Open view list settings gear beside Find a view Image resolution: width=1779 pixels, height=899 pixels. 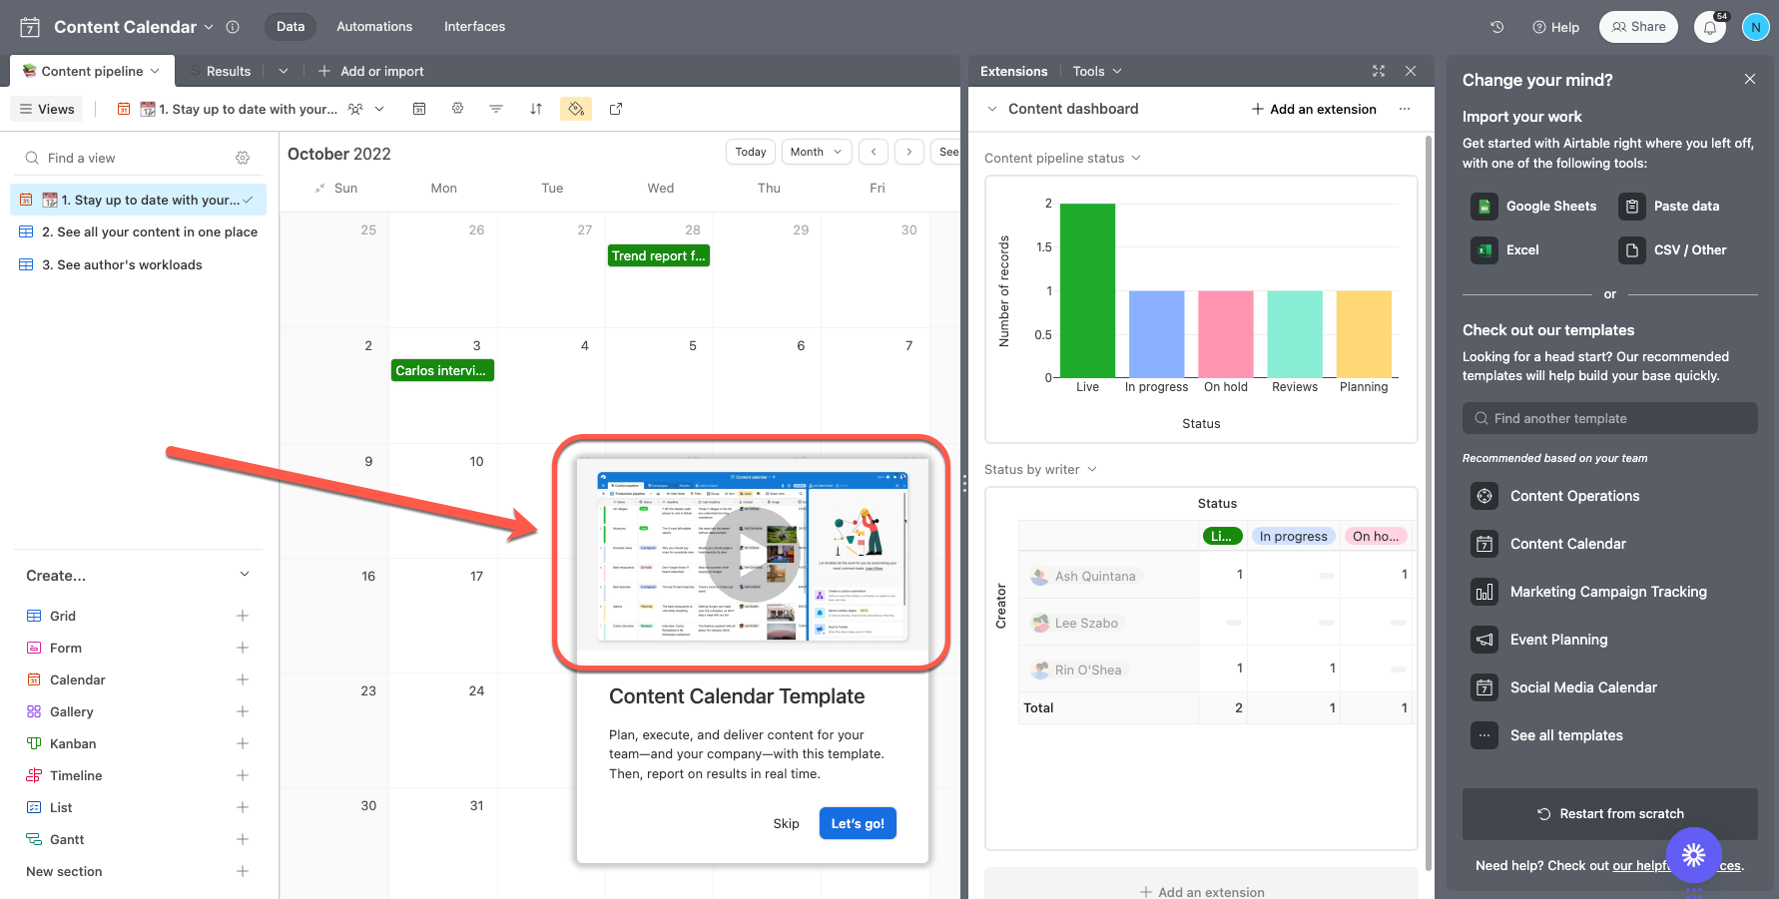coord(243,158)
